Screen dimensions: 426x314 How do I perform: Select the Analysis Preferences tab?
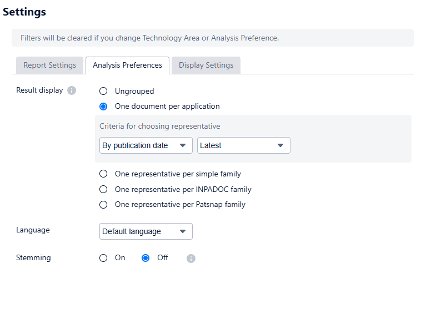[x=127, y=65]
